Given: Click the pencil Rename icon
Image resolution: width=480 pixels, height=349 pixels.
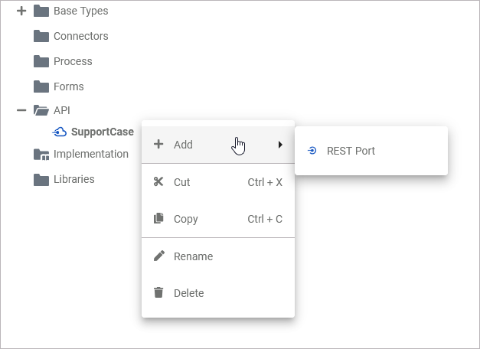Looking at the screenshot, I should [x=158, y=256].
